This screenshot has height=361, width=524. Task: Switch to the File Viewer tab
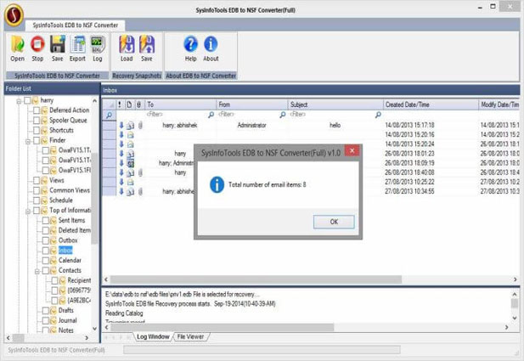tap(190, 336)
